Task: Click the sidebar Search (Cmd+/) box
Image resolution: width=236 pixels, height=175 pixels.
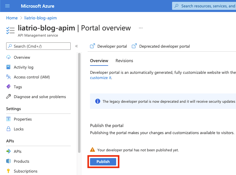Action: coord(38,46)
